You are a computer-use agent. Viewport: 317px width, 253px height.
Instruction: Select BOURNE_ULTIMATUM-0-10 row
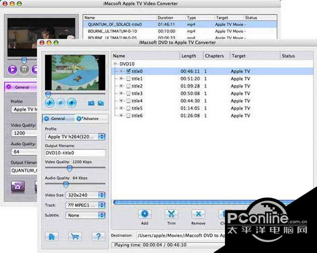coord(180,31)
